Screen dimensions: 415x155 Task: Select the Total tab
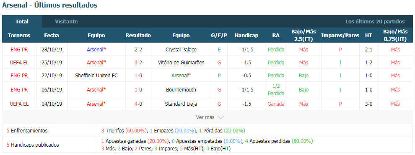click(22, 22)
